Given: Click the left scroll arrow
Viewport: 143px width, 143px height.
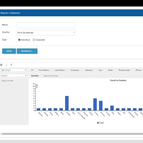Looking at the screenshot, I should pos(1,134).
